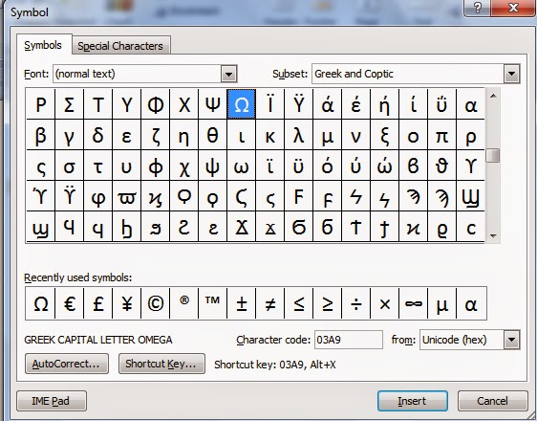Choose the division ÷ sign in recent symbols
537x421 pixels.
pos(355,303)
